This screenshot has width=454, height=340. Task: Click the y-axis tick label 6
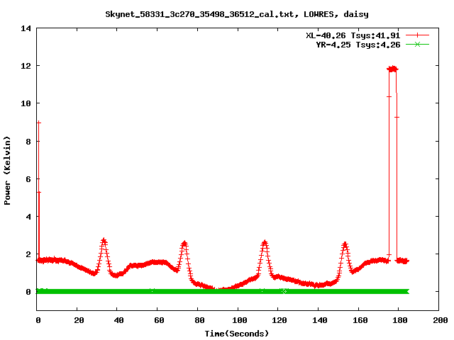tap(28, 179)
